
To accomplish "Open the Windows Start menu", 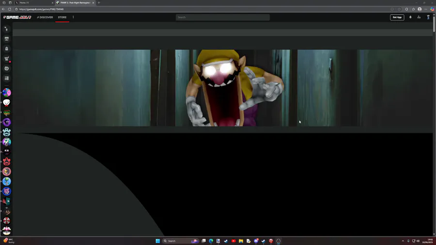I will [157, 241].
